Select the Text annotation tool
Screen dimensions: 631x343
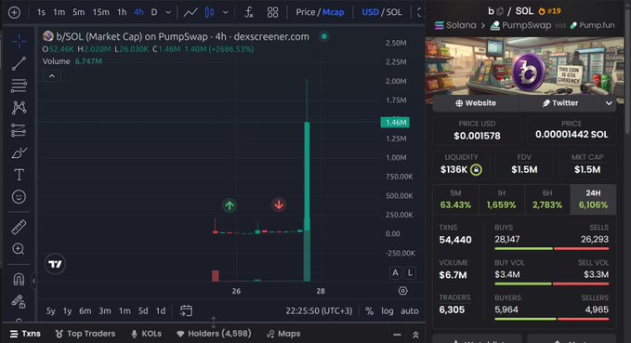(x=19, y=175)
